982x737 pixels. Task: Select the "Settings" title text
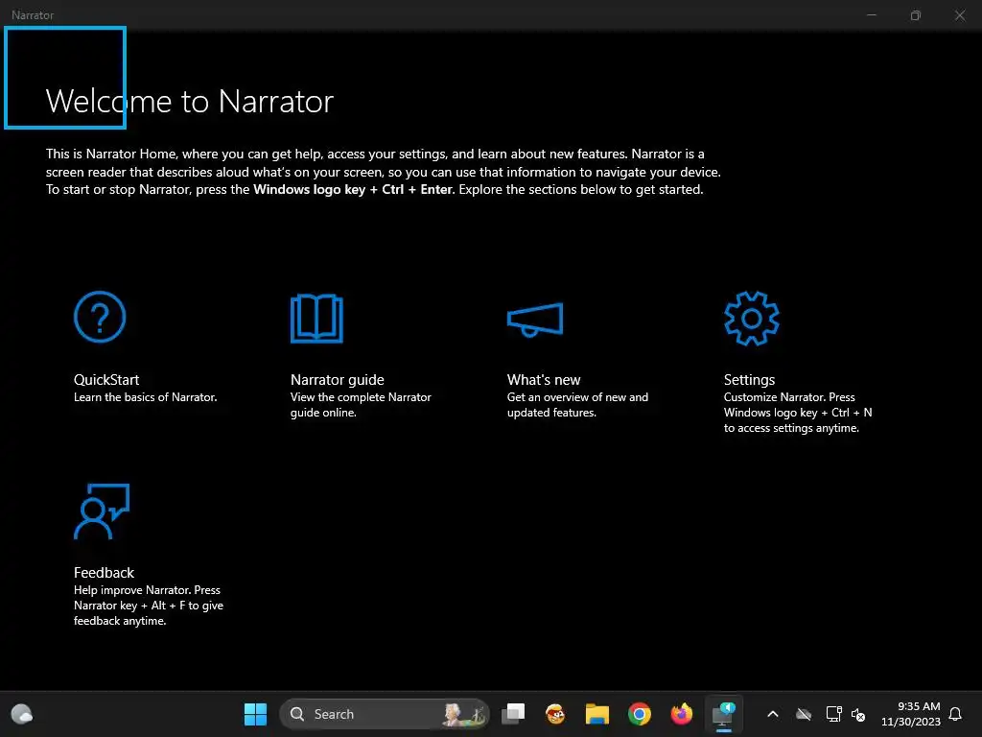(749, 380)
